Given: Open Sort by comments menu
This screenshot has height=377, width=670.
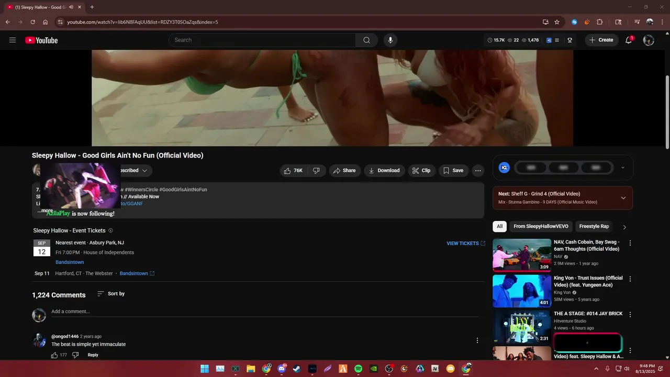Looking at the screenshot, I should coord(111,294).
